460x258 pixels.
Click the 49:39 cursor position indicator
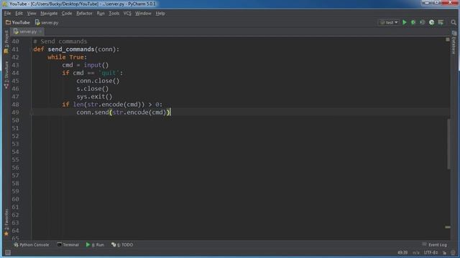[402, 252]
